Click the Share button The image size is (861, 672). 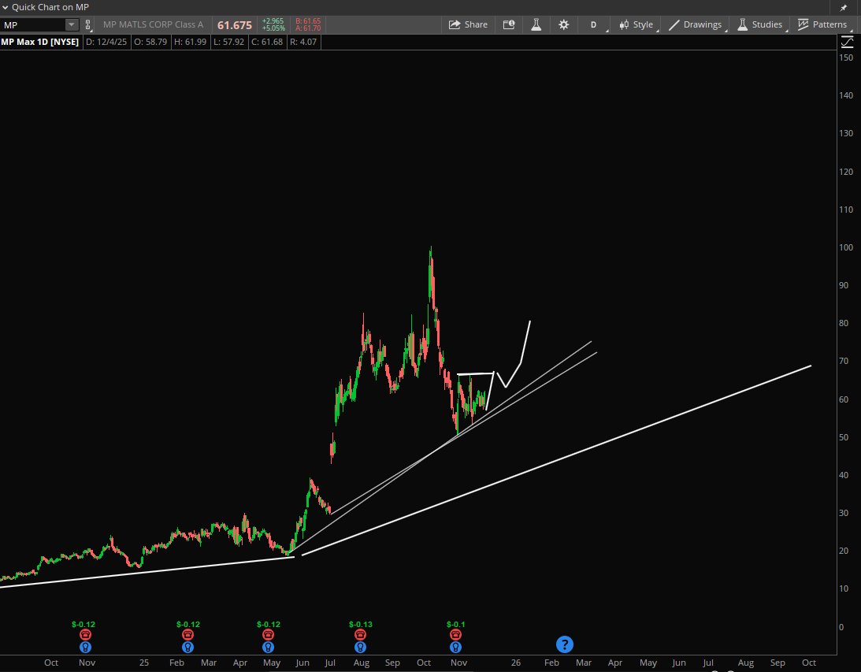468,24
